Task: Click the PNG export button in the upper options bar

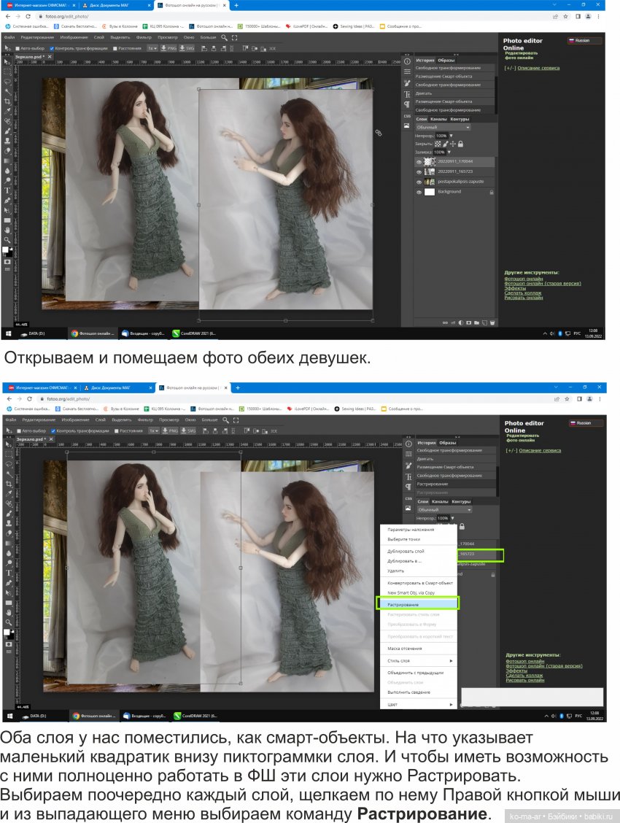Action: [x=169, y=48]
